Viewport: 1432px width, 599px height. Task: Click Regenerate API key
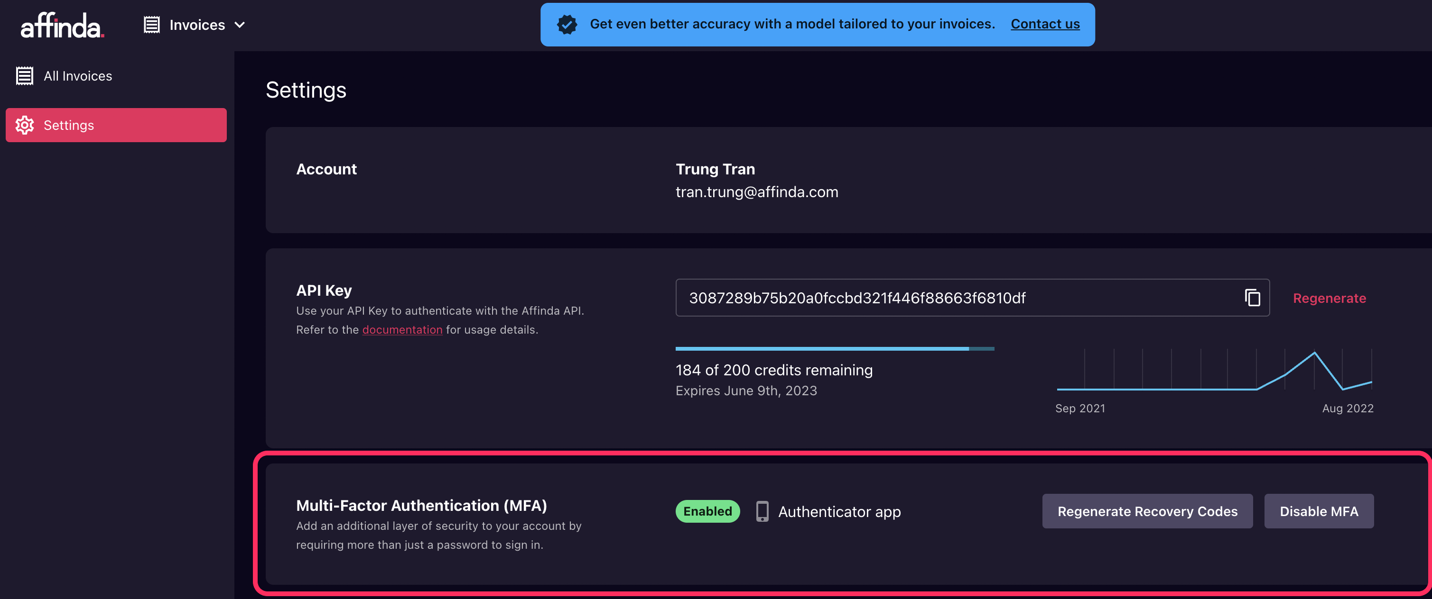(1329, 298)
